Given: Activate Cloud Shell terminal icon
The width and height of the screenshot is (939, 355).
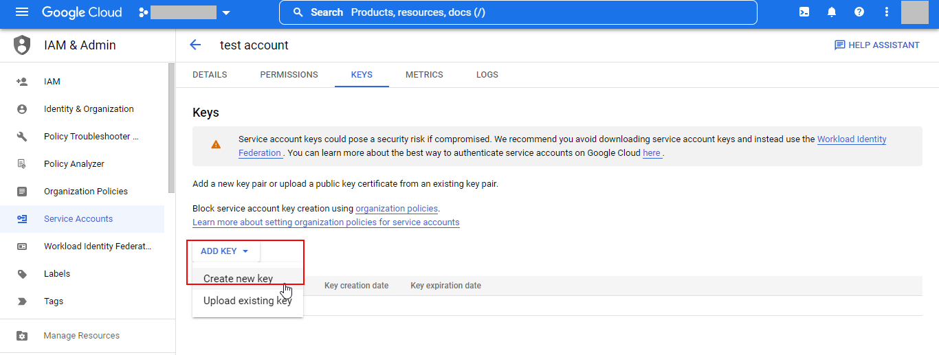Looking at the screenshot, I should tap(804, 12).
